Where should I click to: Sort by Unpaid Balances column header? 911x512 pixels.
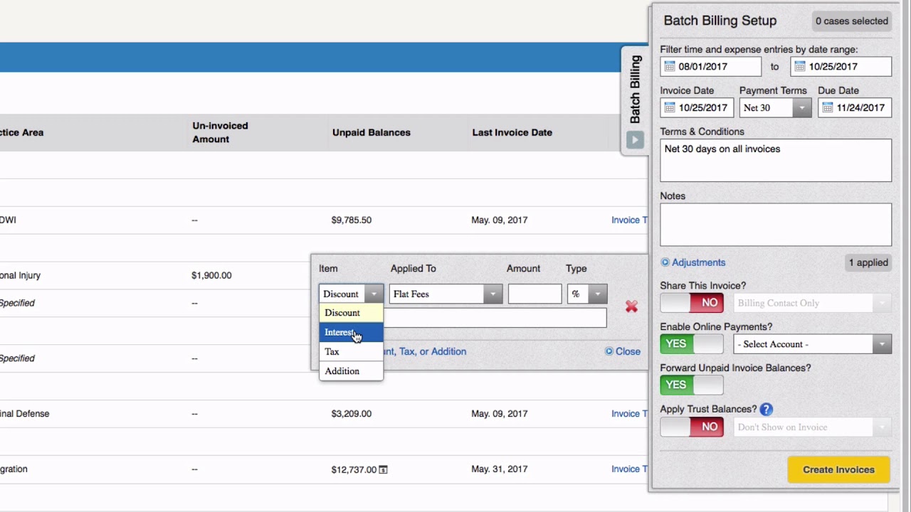[x=371, y=132]
